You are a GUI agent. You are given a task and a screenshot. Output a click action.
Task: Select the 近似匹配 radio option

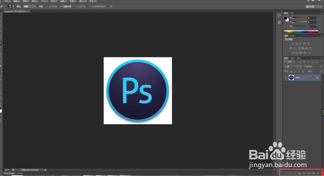tap(52, 6)
